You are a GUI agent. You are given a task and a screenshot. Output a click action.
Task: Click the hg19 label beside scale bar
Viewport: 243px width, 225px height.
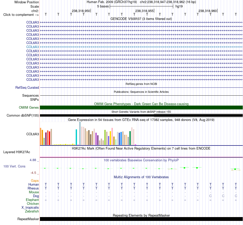coord(179,6)
